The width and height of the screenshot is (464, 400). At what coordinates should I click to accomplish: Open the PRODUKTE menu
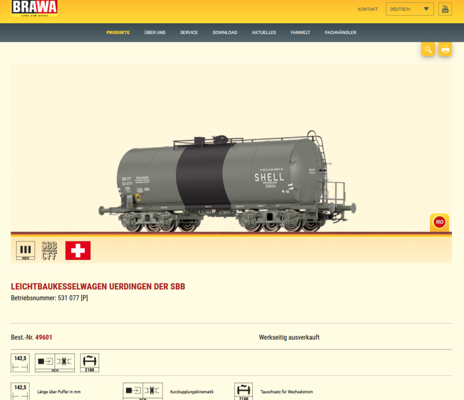pos(118,32)
